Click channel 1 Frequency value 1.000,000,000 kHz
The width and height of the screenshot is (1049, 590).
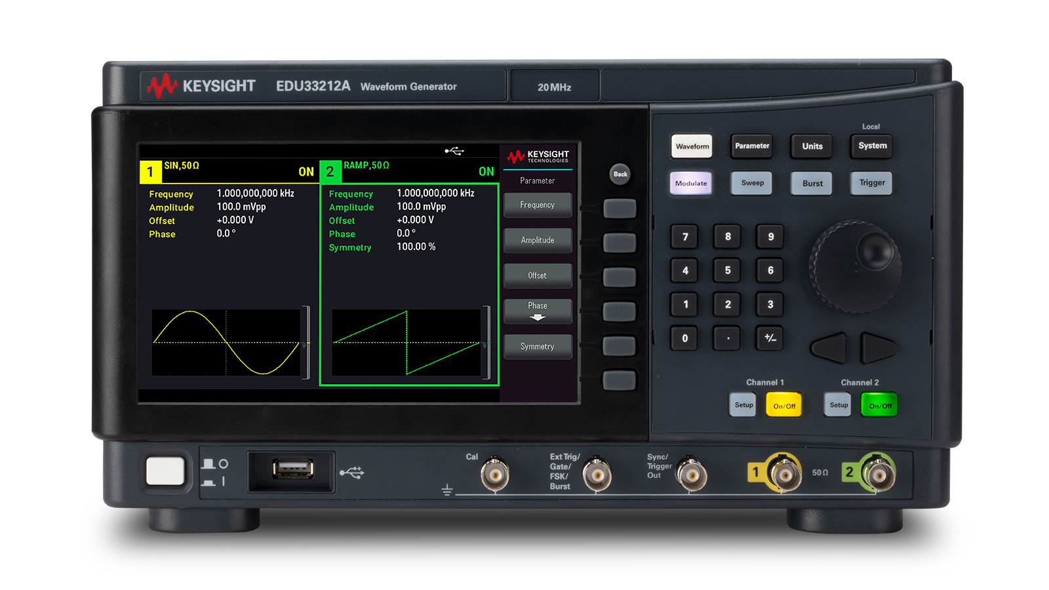tap(256, 193)
